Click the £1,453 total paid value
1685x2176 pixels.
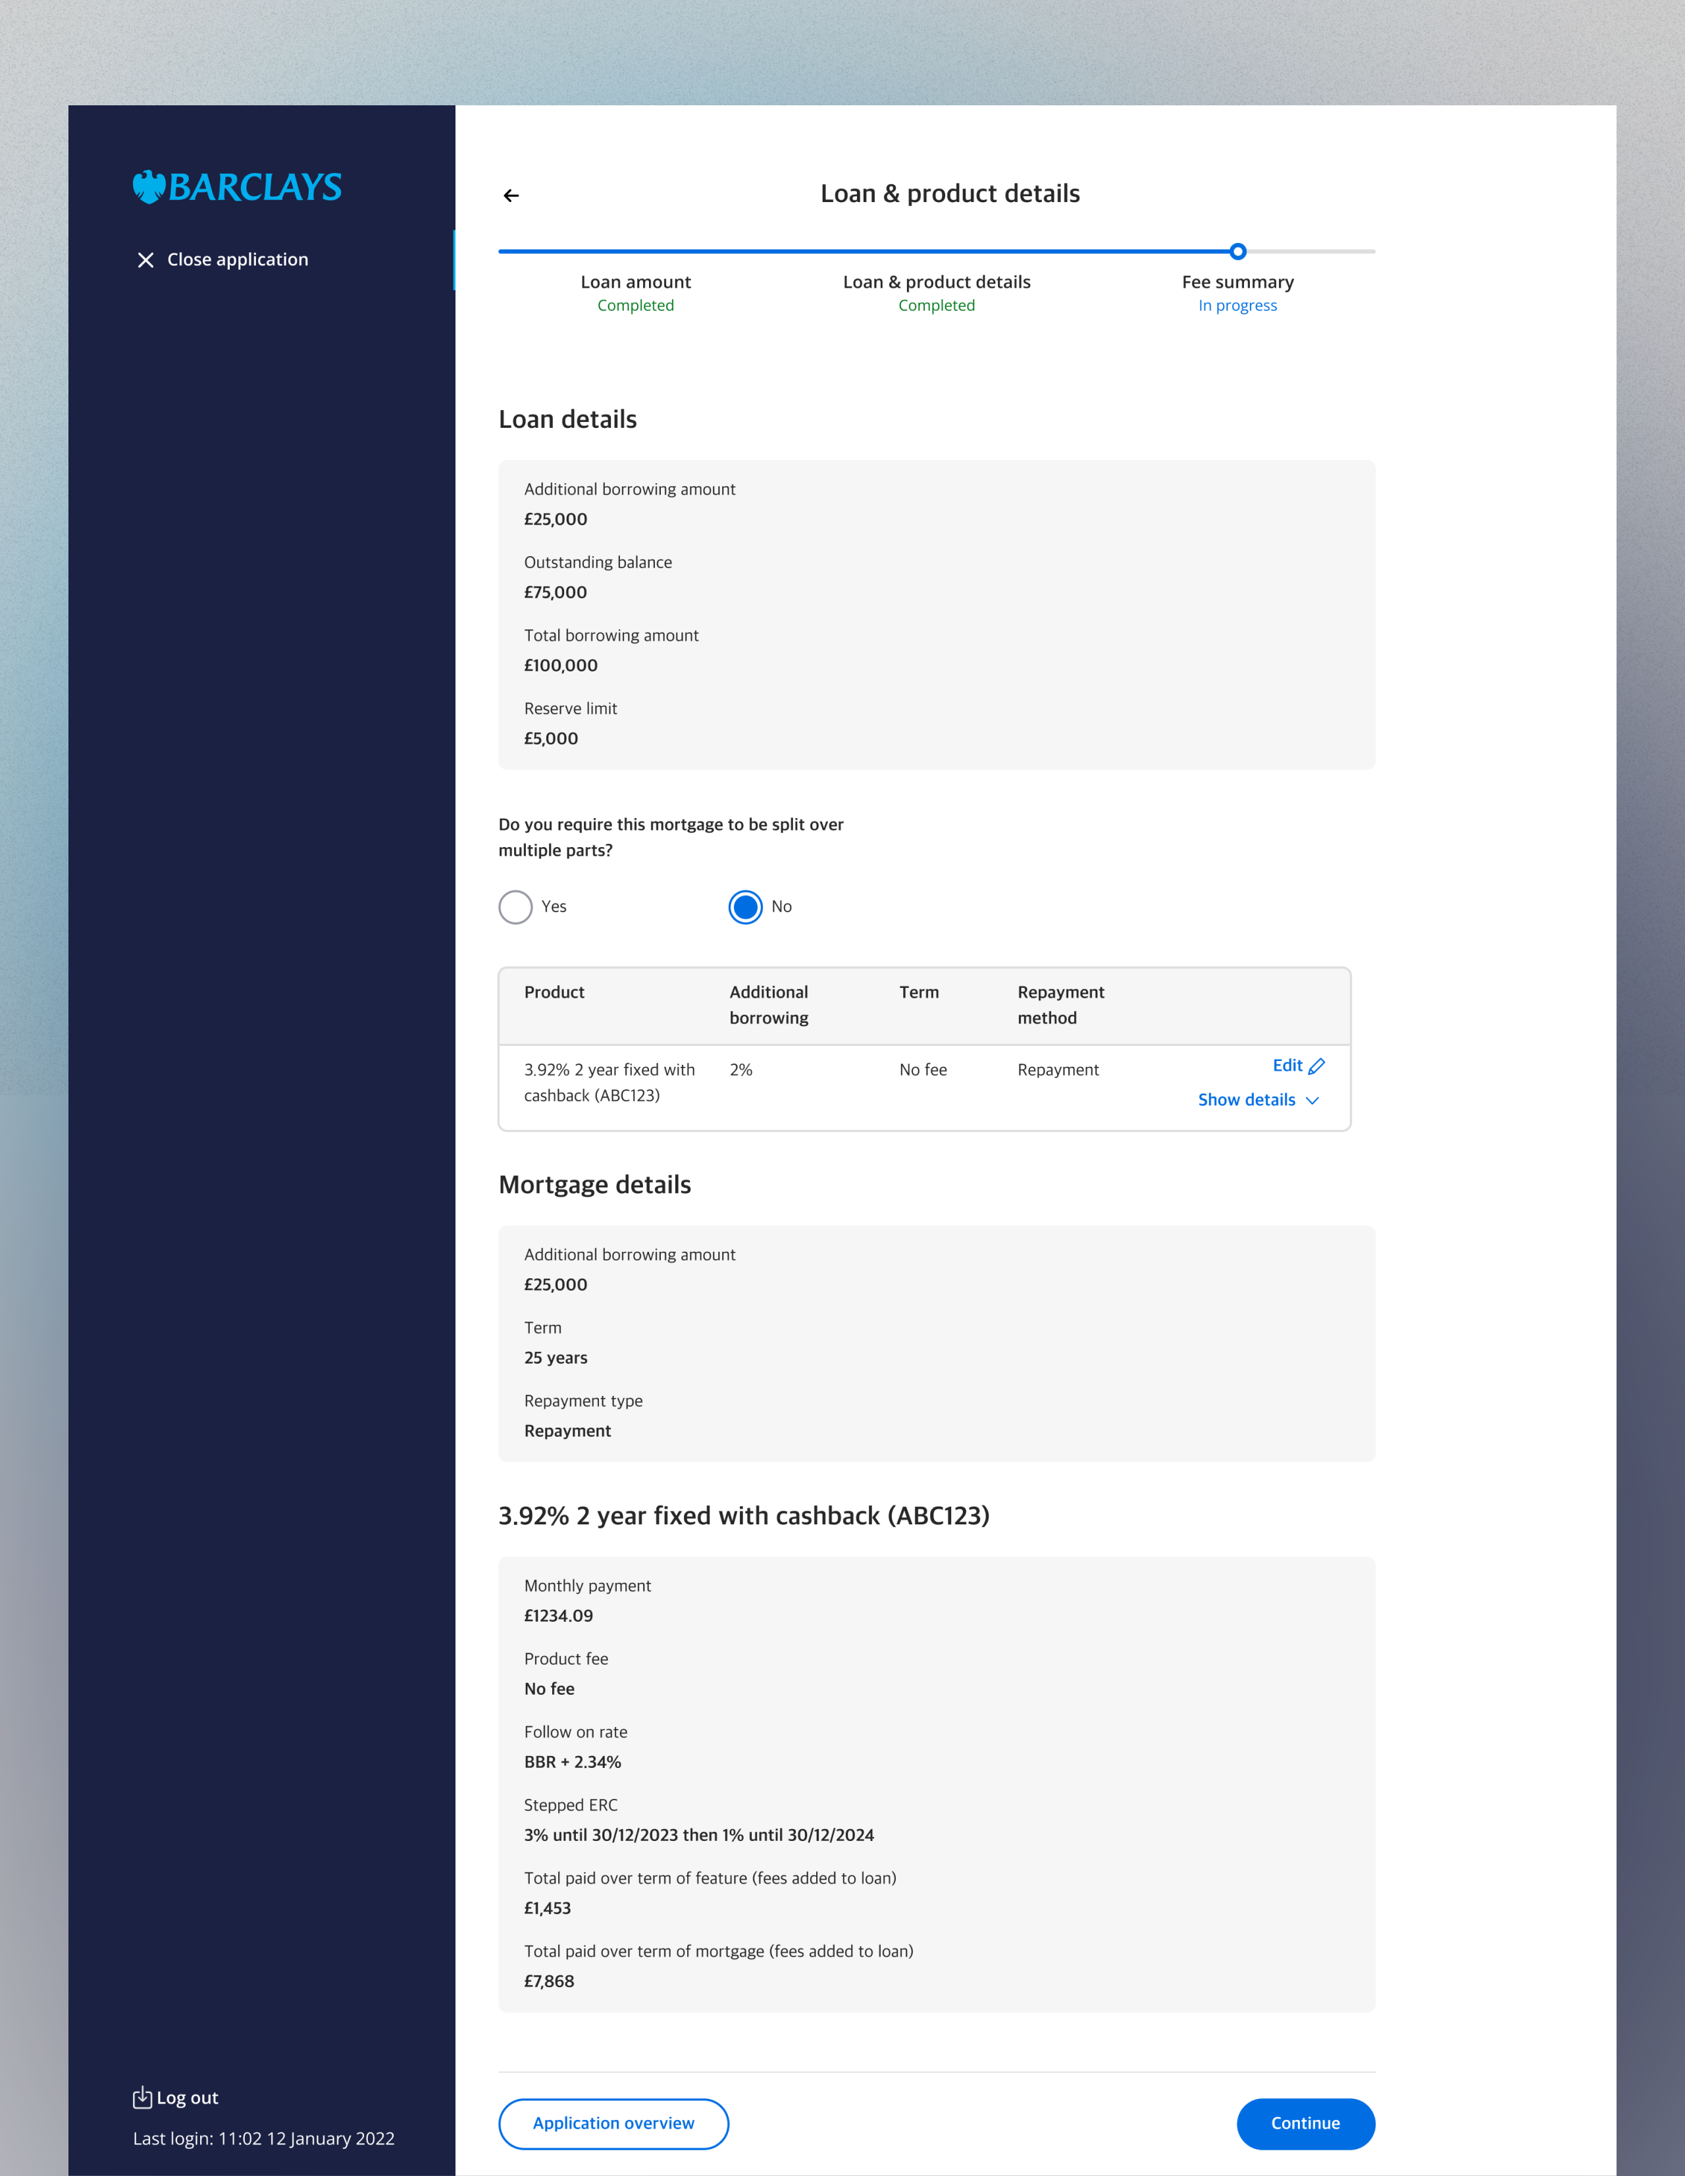(548, 1908)
